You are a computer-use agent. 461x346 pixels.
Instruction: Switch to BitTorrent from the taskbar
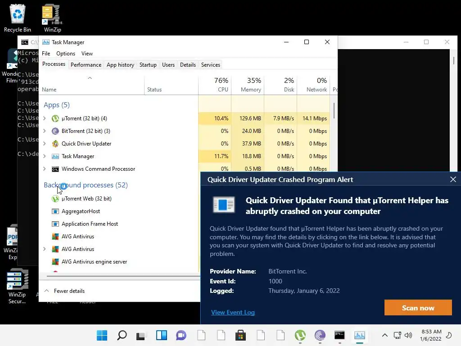coord(320,335)
